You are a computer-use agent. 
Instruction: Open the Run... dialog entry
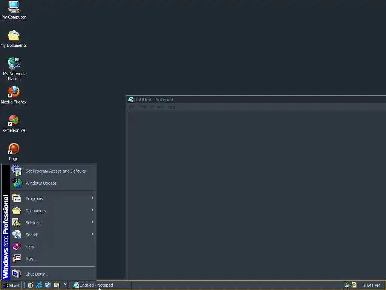(x=53, y=259)
